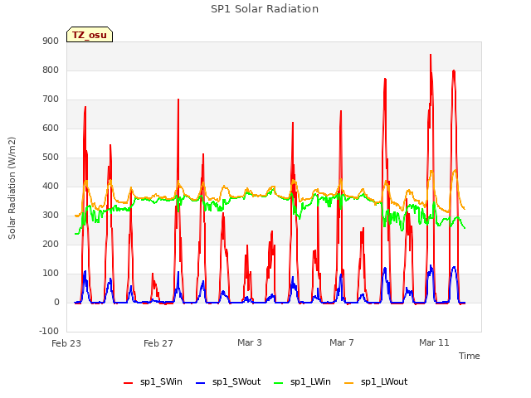This screenshot has height=398, width=531.
Task: Click the 900 y-axis tick label
Action: [x=51, y=41]
